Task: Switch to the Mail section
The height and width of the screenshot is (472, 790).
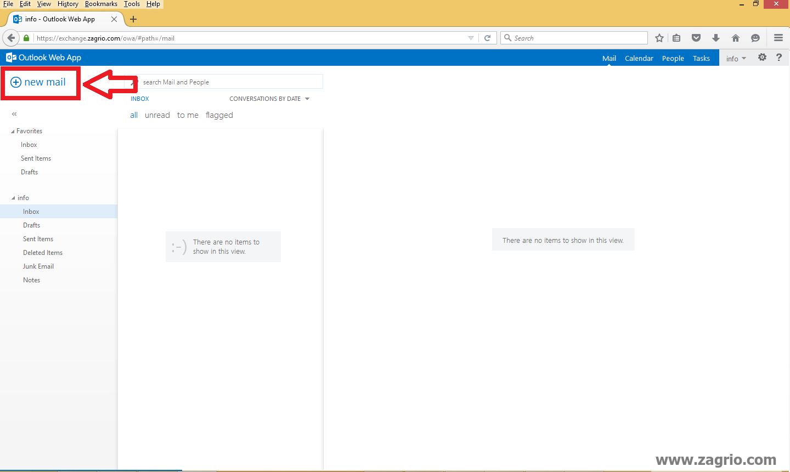Action: (x=609, y=59)
